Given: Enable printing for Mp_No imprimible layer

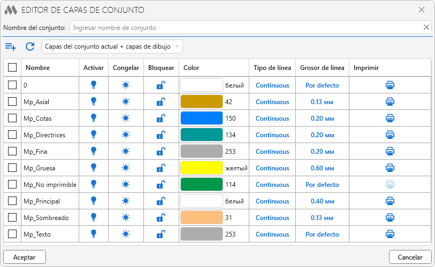Looking at the screenshot, I should pyautogui.click(x=390, y=185).
